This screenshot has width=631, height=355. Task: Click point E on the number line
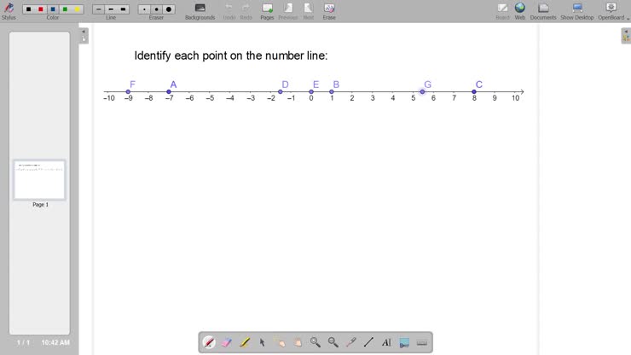pos(311,92)
